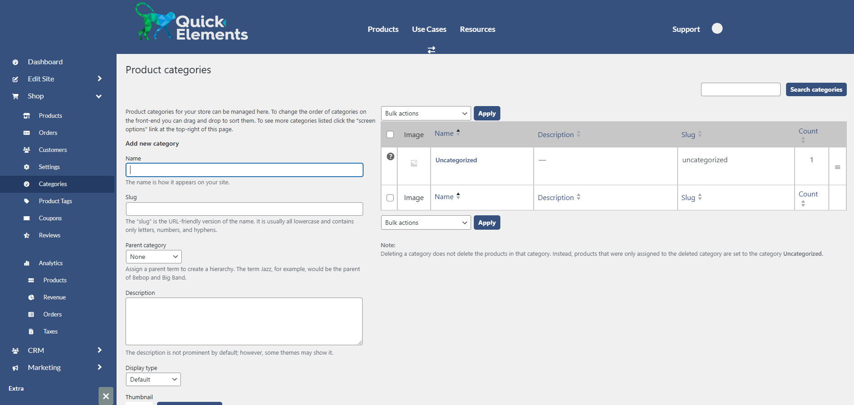Image resolution: width=854 pixels, height=405 pixels.
Task: Click the Settings gear icon
Action: pos(27,166)
